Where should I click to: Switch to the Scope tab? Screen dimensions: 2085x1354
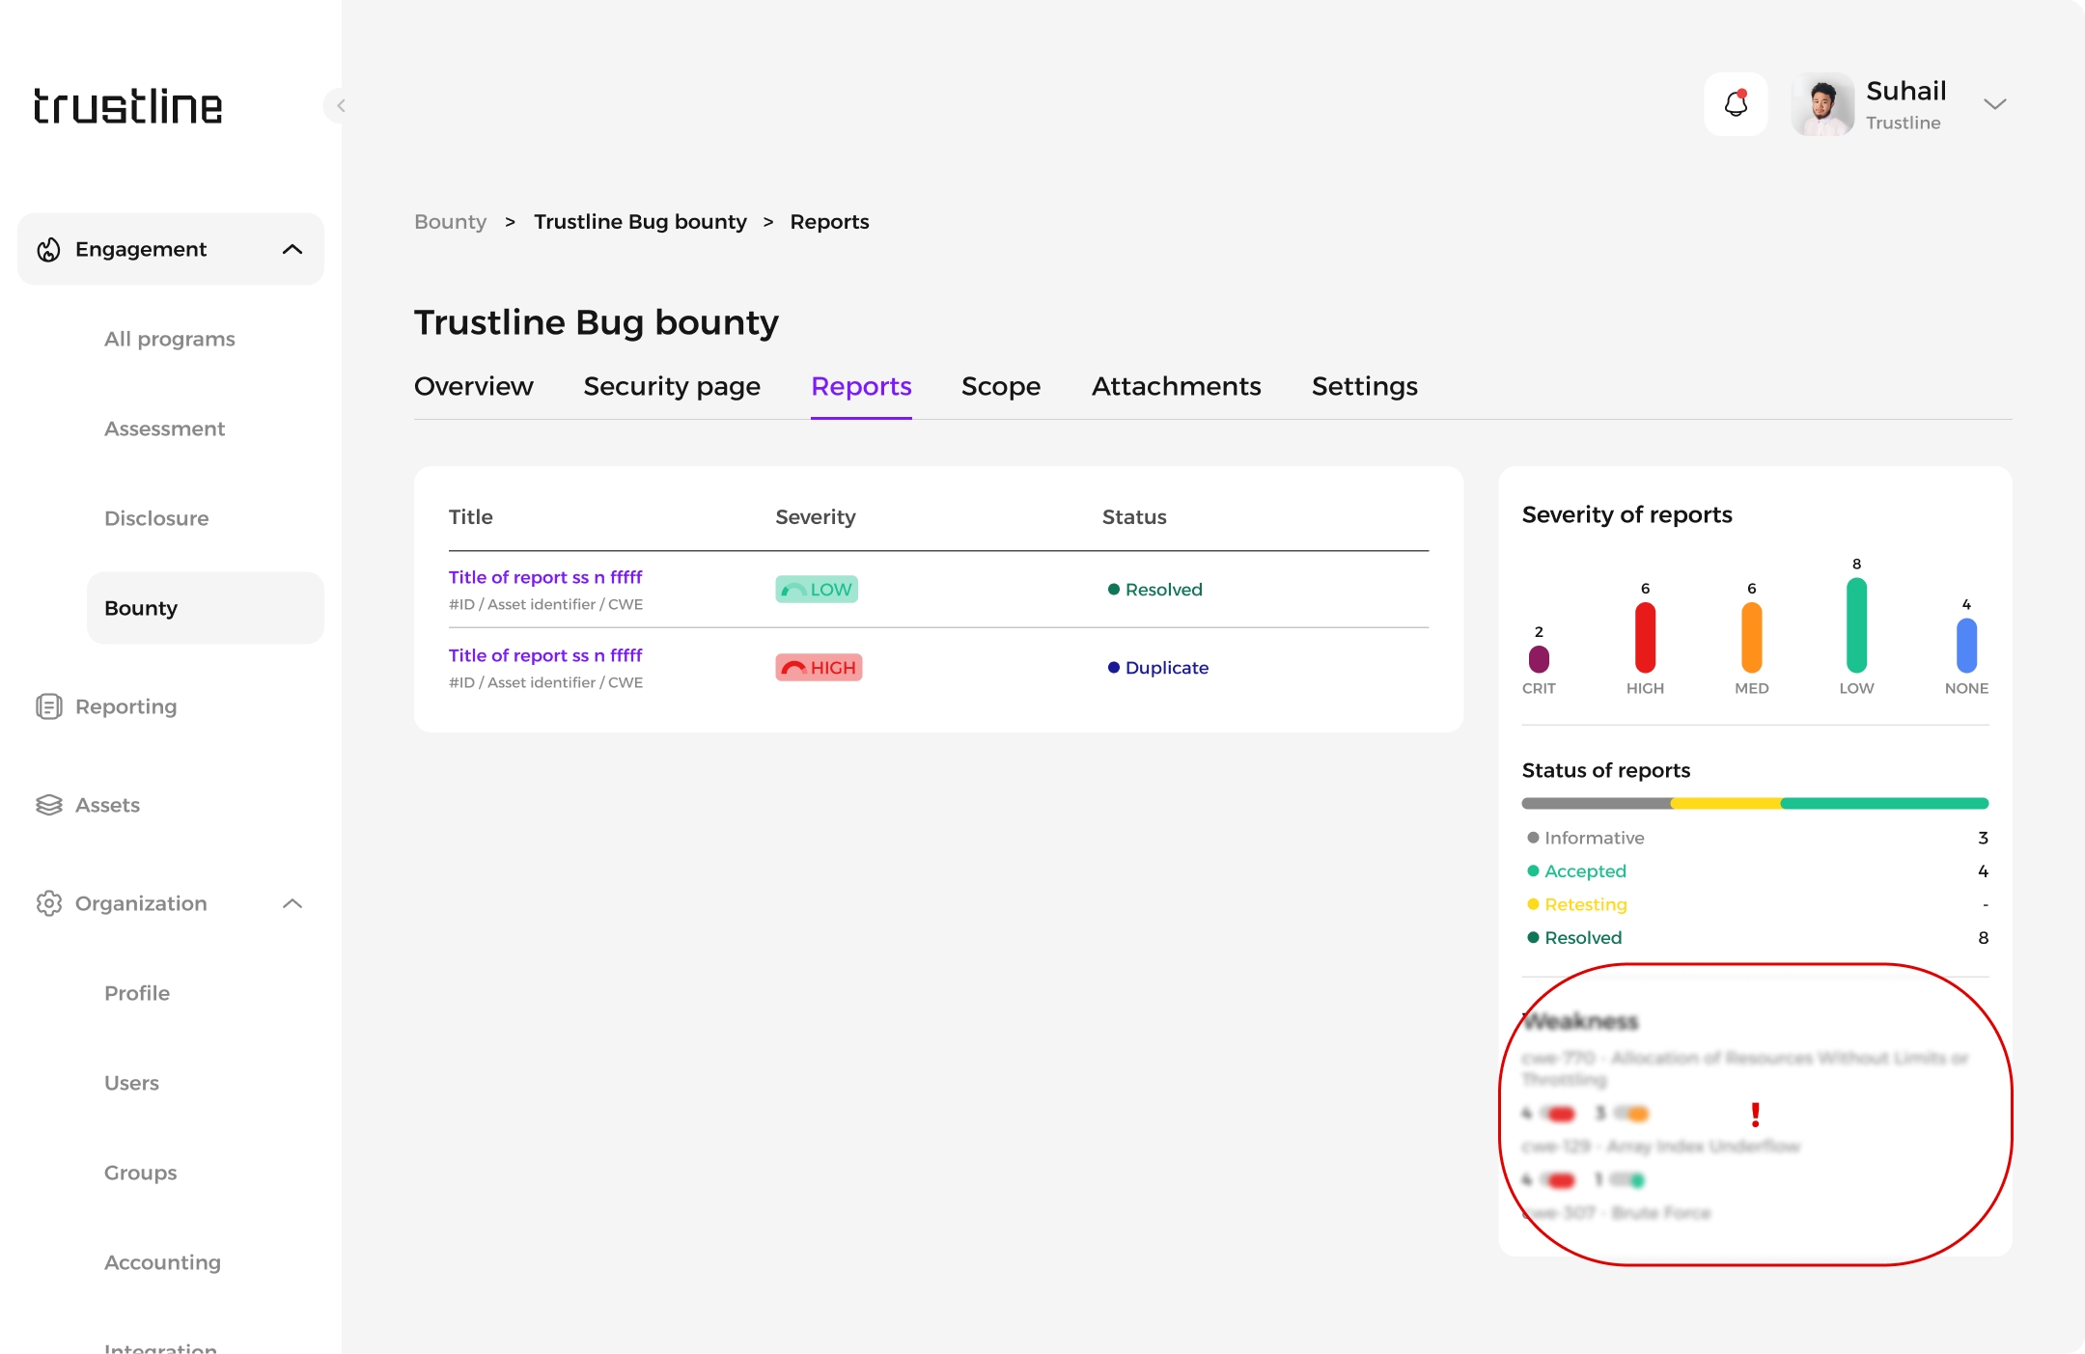pos(1000,386)
